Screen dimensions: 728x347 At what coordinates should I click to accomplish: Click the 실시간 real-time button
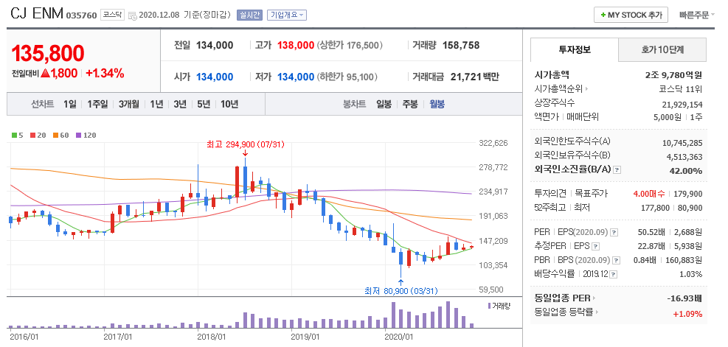(250, 15)
